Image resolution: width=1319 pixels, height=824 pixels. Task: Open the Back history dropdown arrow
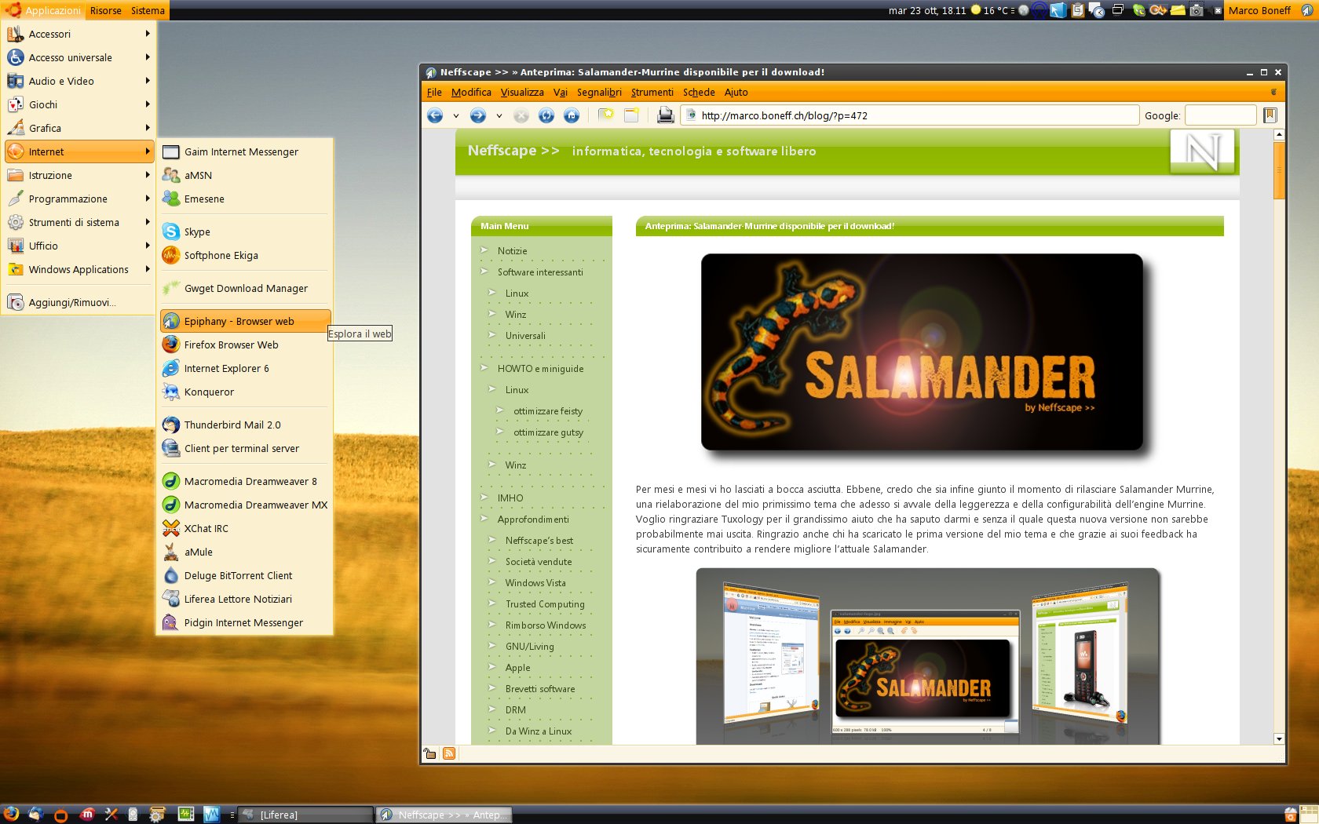pyautogui.click(x=455, y=116)
